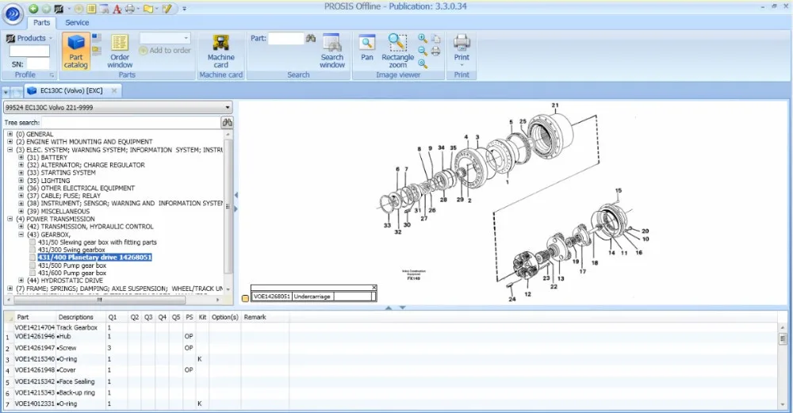Select 431/300 Swing gearbox tree item
Viewport: 793px width, 413px height.
[71, 250]
